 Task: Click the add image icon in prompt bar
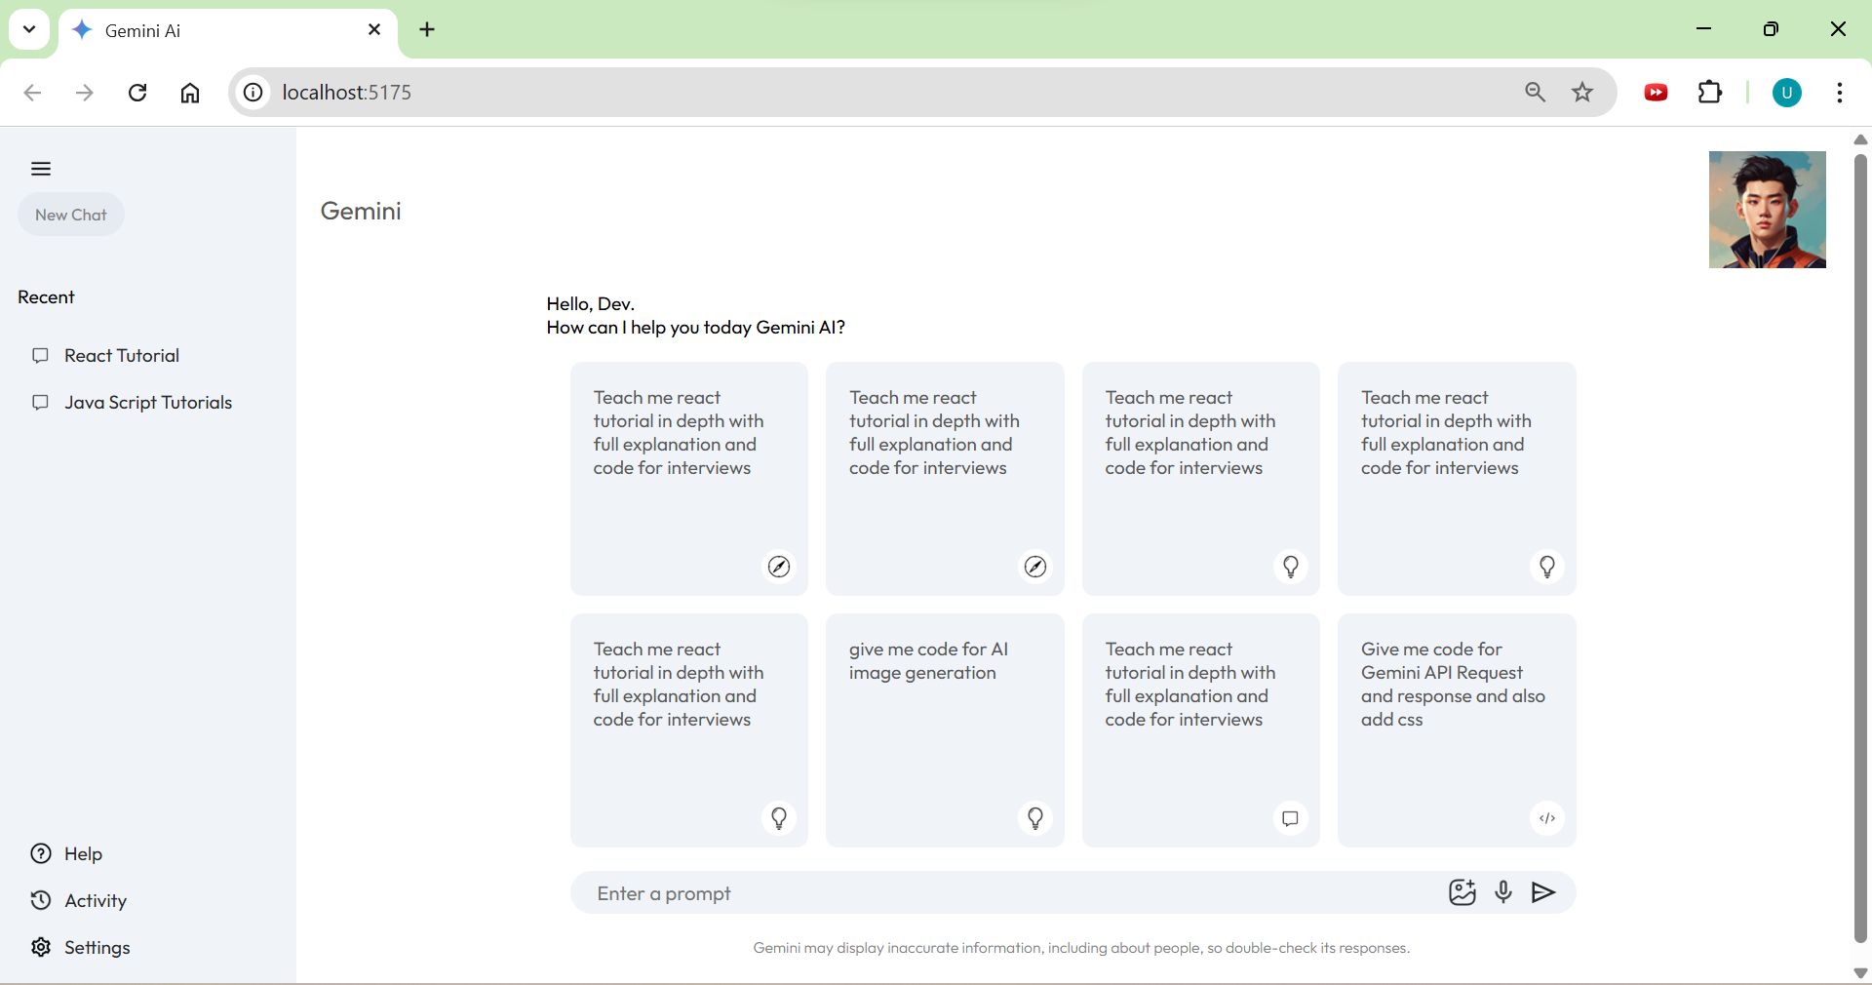click(x=1462, y=892)
